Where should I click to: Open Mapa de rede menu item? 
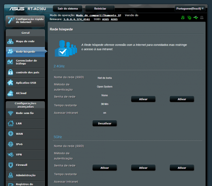point(25,41)
